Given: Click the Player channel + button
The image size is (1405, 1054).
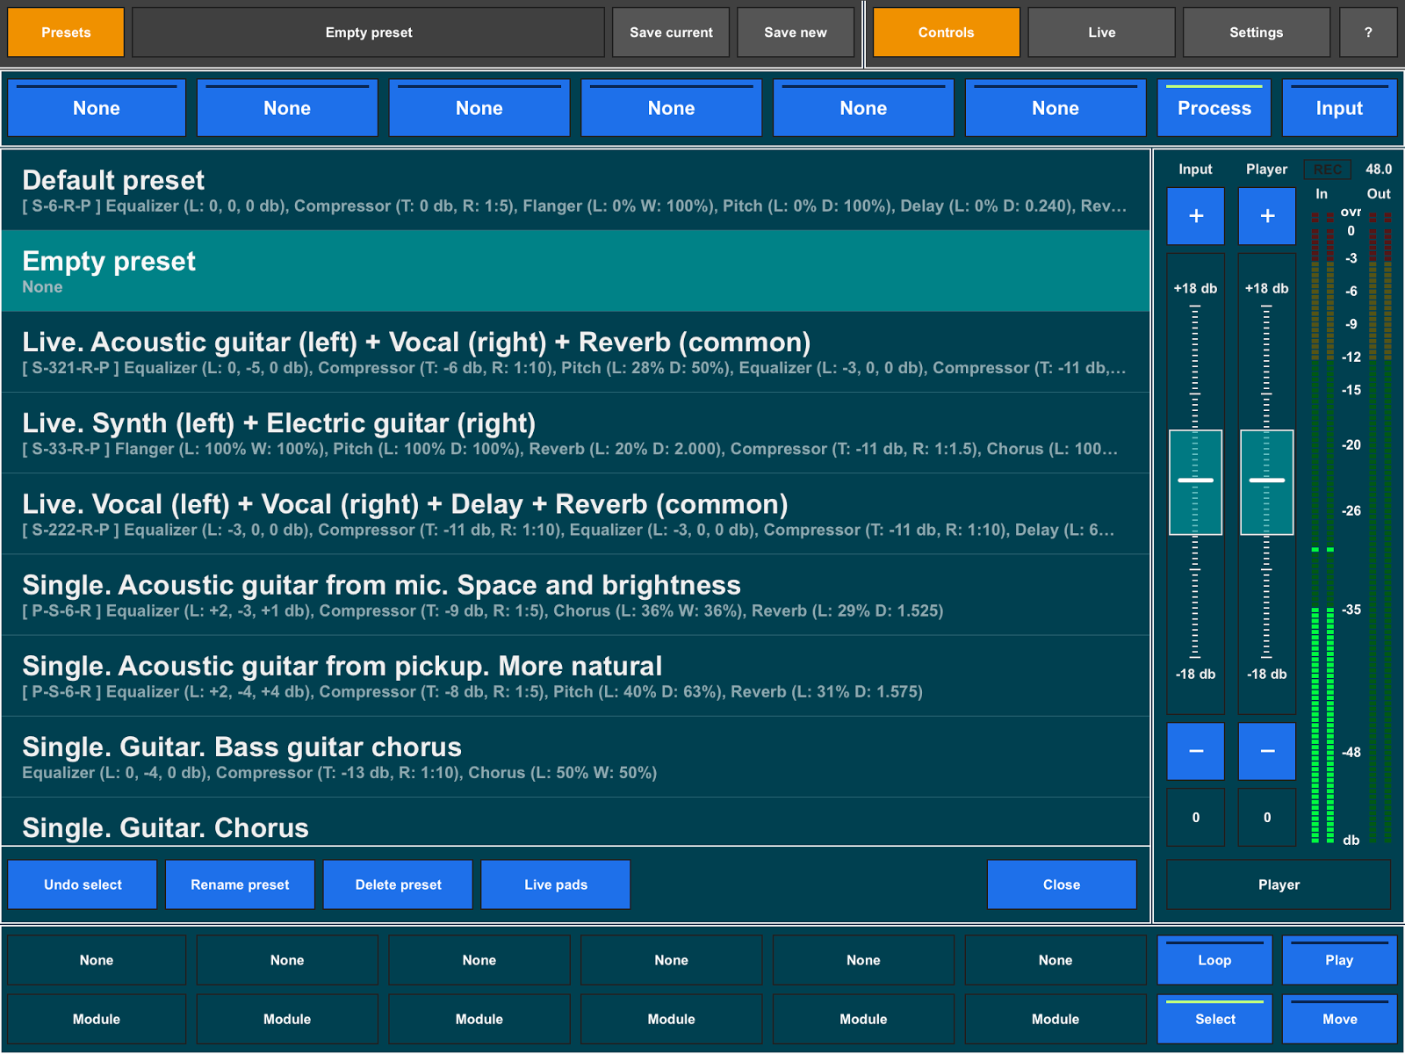Looking at the screenshot, I should (1266, 215).
